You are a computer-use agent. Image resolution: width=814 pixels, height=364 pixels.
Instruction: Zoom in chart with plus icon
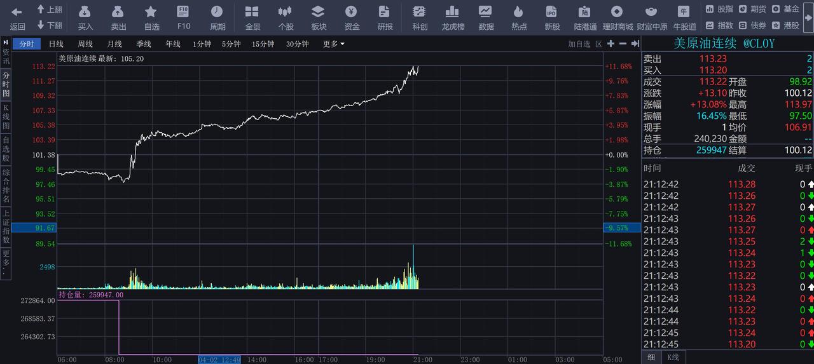click(610, 44)
